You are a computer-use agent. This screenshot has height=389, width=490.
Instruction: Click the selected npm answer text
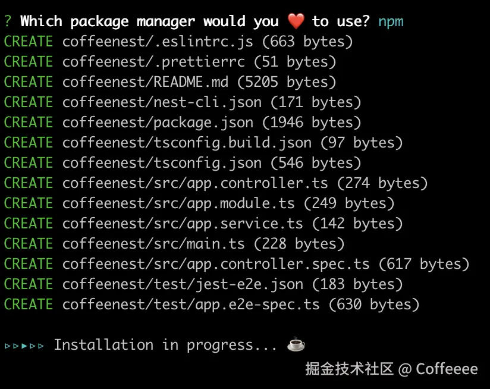391,21
